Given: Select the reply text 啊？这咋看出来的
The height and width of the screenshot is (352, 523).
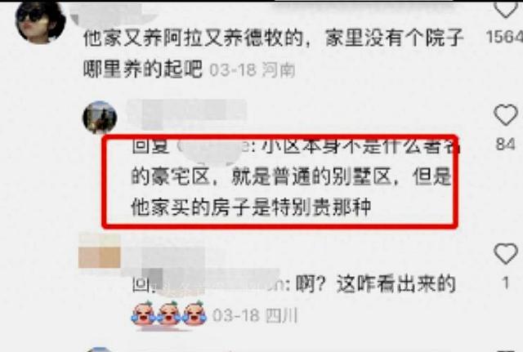Looking at the screenshot, I should tap(376, 284).
